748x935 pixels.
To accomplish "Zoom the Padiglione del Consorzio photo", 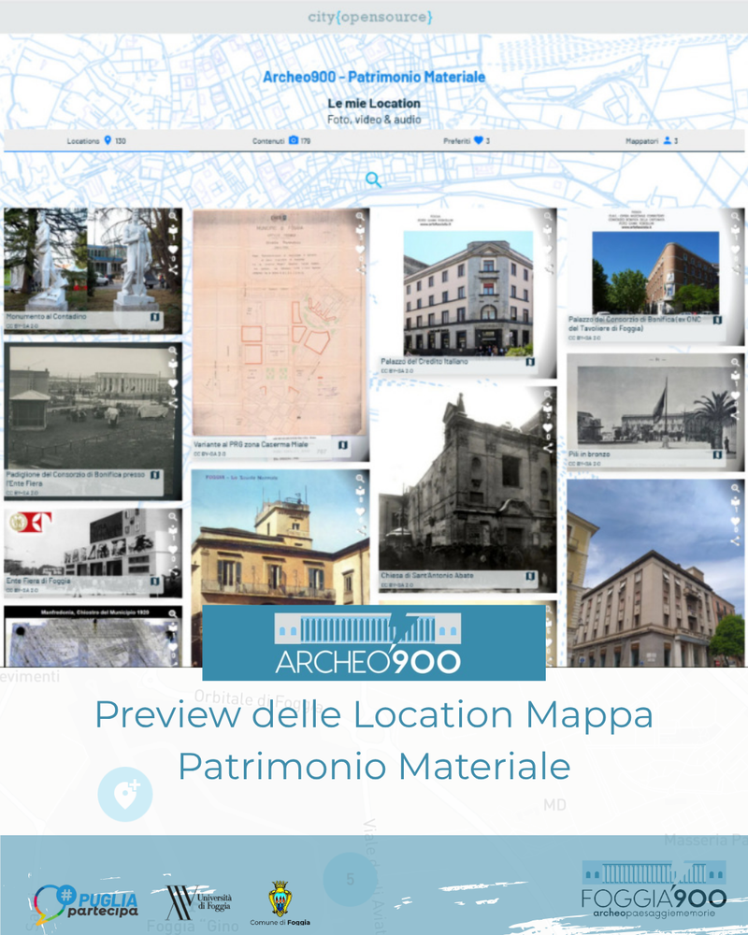I will point(173,351).
